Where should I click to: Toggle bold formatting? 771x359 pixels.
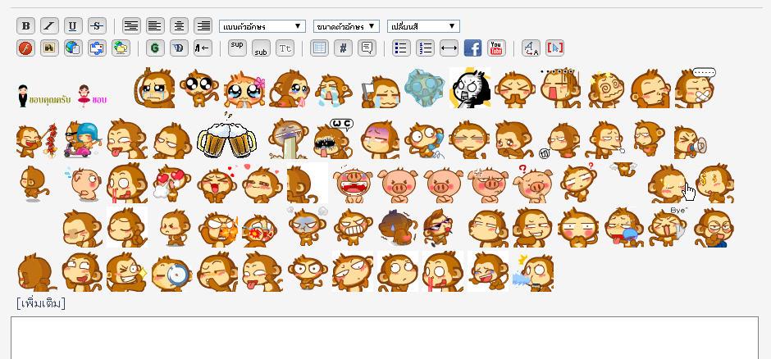(x=26, y=26)
